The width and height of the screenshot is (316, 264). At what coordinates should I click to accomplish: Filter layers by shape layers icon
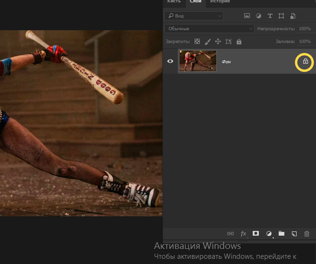282,16
